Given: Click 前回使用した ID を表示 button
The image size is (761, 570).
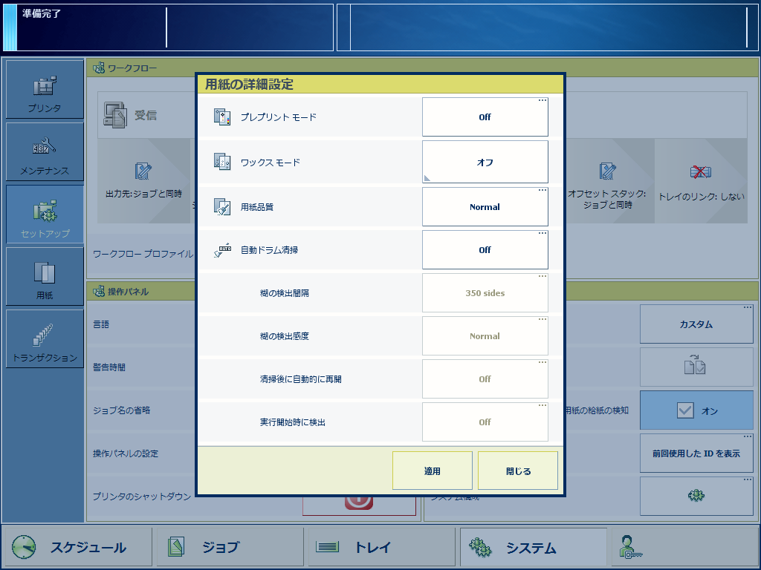Looking at the screenshot, I should pos(696,453).
